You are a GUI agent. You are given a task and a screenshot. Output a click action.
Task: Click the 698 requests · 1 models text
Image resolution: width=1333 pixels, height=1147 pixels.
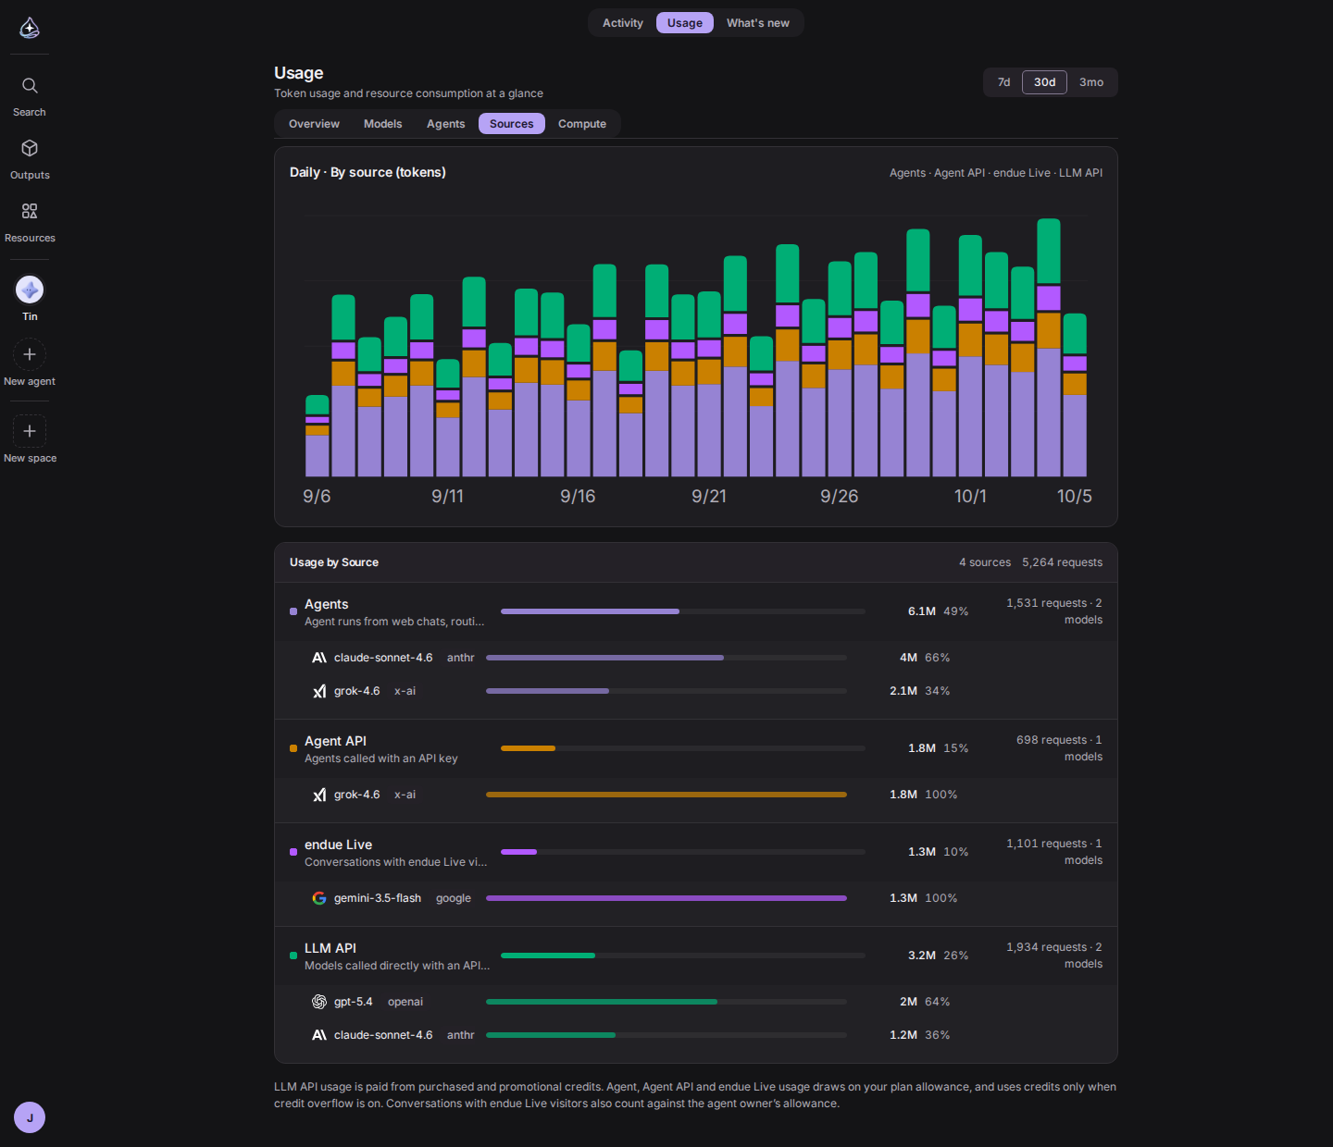pos(1059,748)
